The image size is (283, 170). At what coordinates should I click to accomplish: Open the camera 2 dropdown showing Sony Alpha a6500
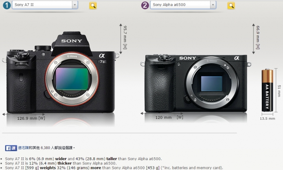tap(183, 5)
